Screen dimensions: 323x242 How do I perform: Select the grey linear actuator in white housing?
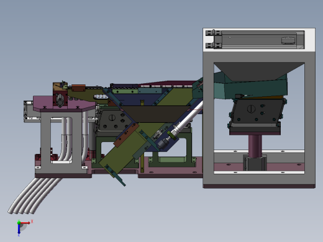point(255,40)
